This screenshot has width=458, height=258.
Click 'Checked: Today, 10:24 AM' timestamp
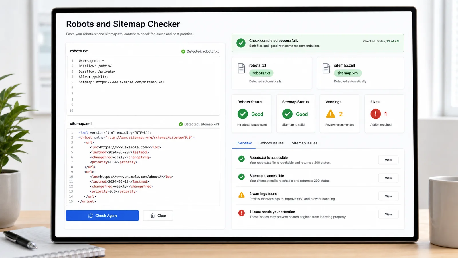(381, 41)
